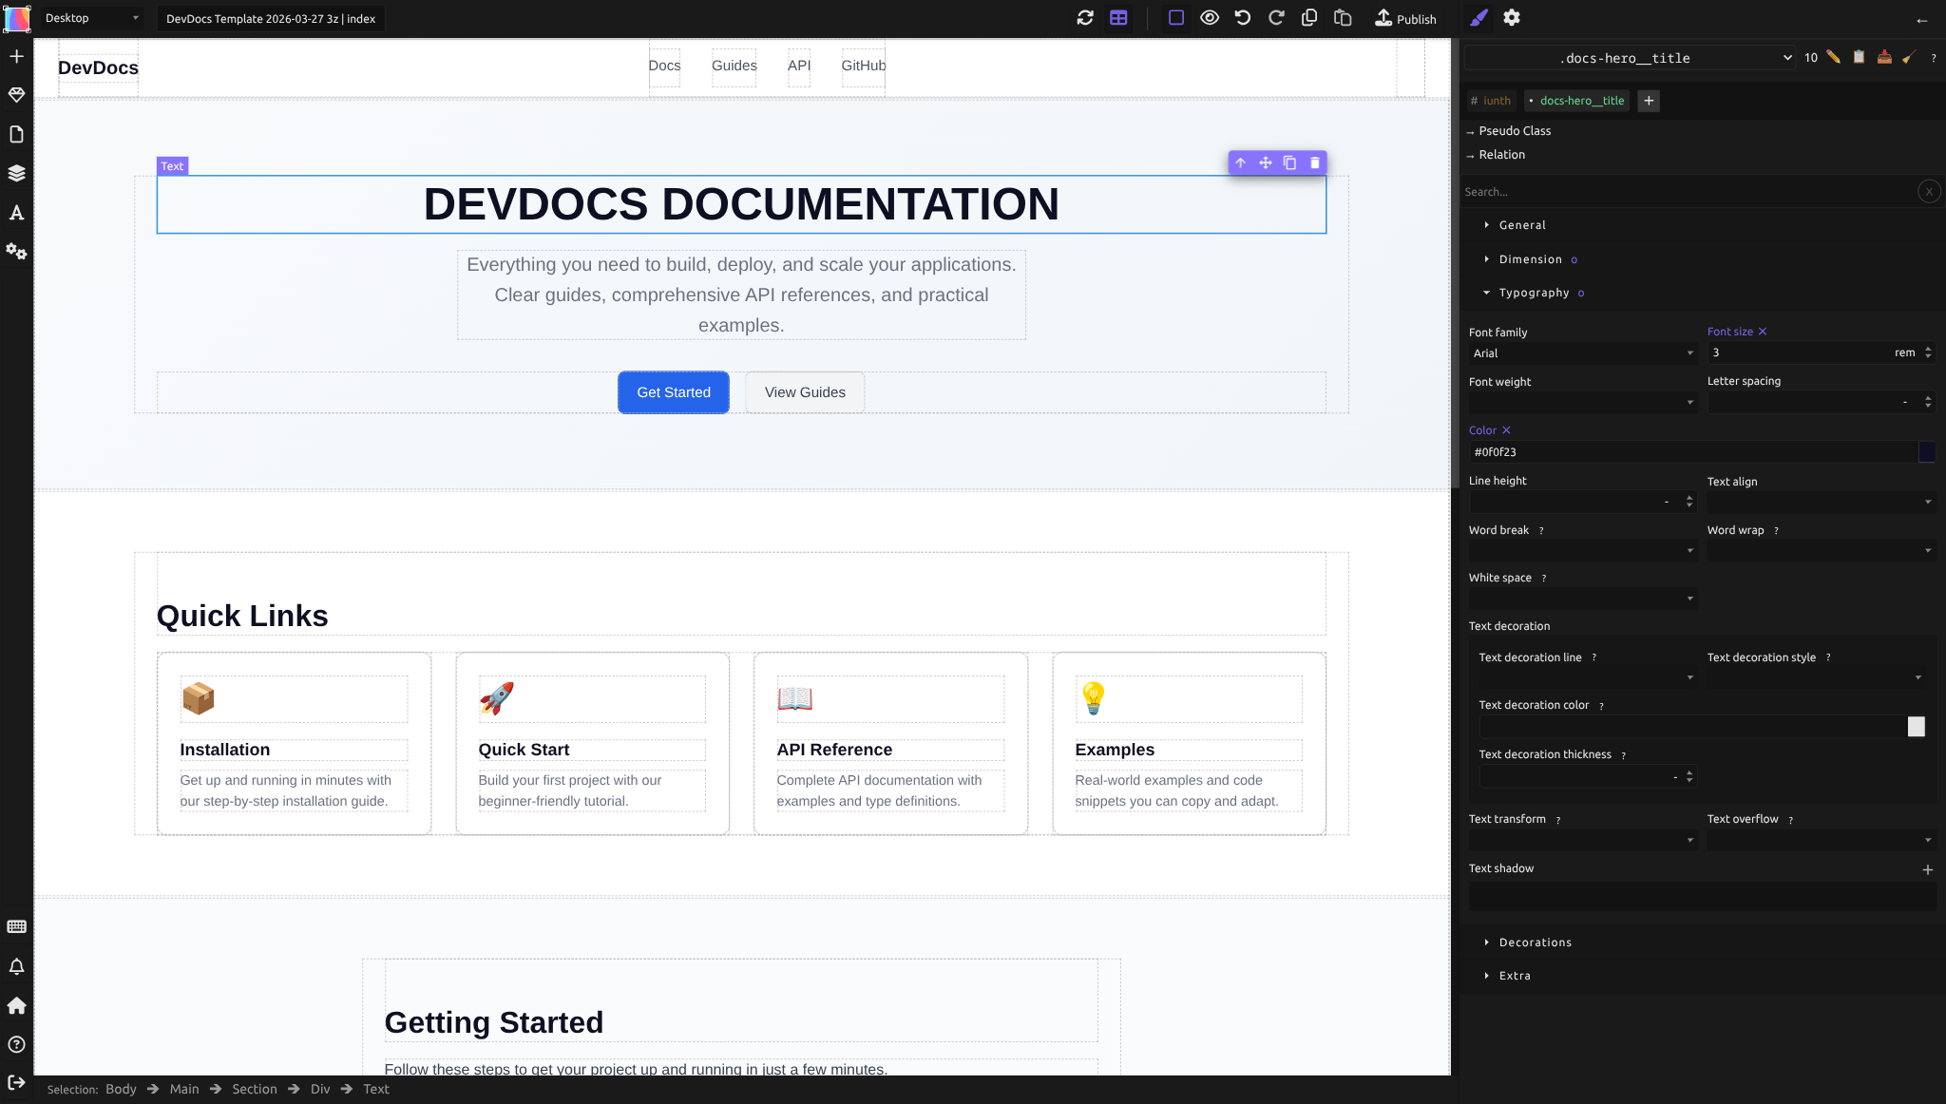
Task: Preview the page with the eye icon
Action: tap(1209, 17)
